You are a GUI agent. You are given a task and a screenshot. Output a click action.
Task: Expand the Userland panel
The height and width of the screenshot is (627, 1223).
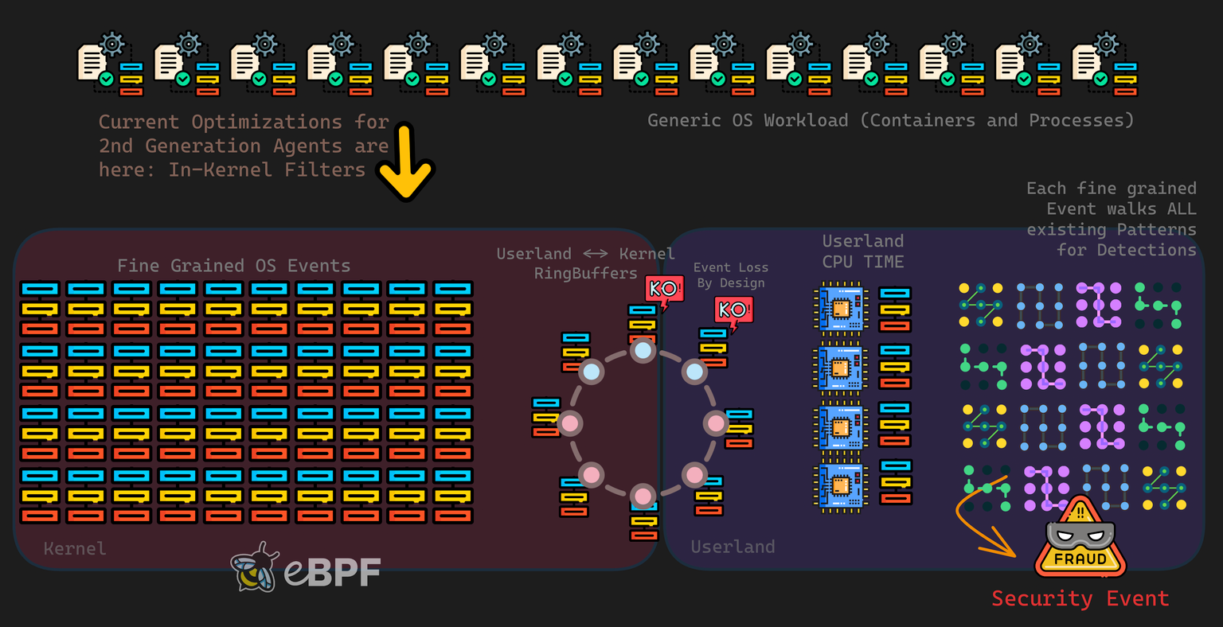pyautogui.click(x=732, y=547)
